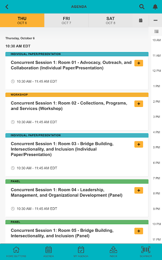The image size is (162, 260).
Task: Switch to the FRI OCT 7 tab
Action: tap(66, 20)
